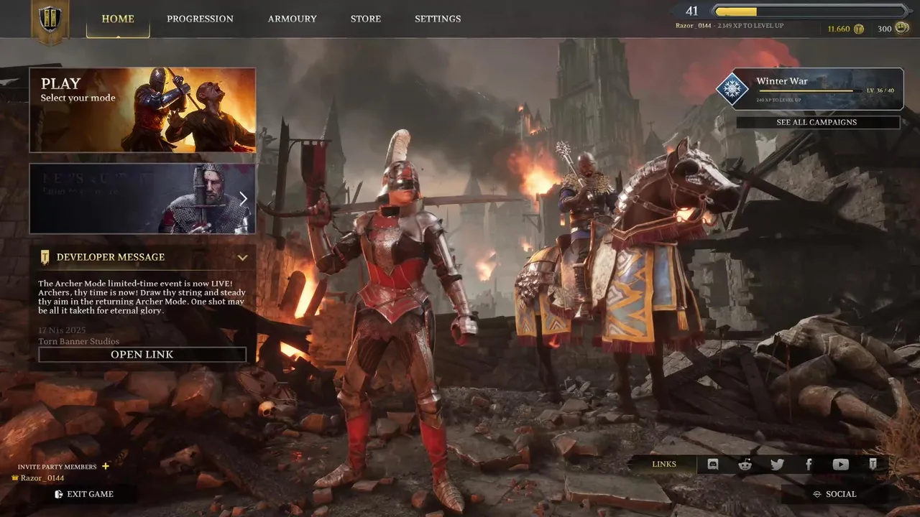This screenshot has width=920, height=517.
Task: Open the Winter War campaign card
Action: 810,89
